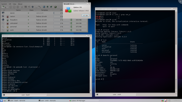Viewport: 182px width, 102px height.
Task: Click the Shutdown VM stop button
Action: click(x=18, y=7)
